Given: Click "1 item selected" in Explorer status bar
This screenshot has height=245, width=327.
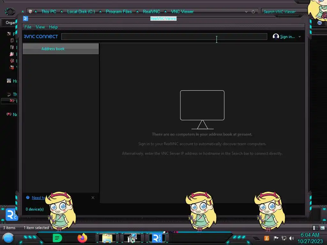Looking at the screenshot, I should point(36,228).
